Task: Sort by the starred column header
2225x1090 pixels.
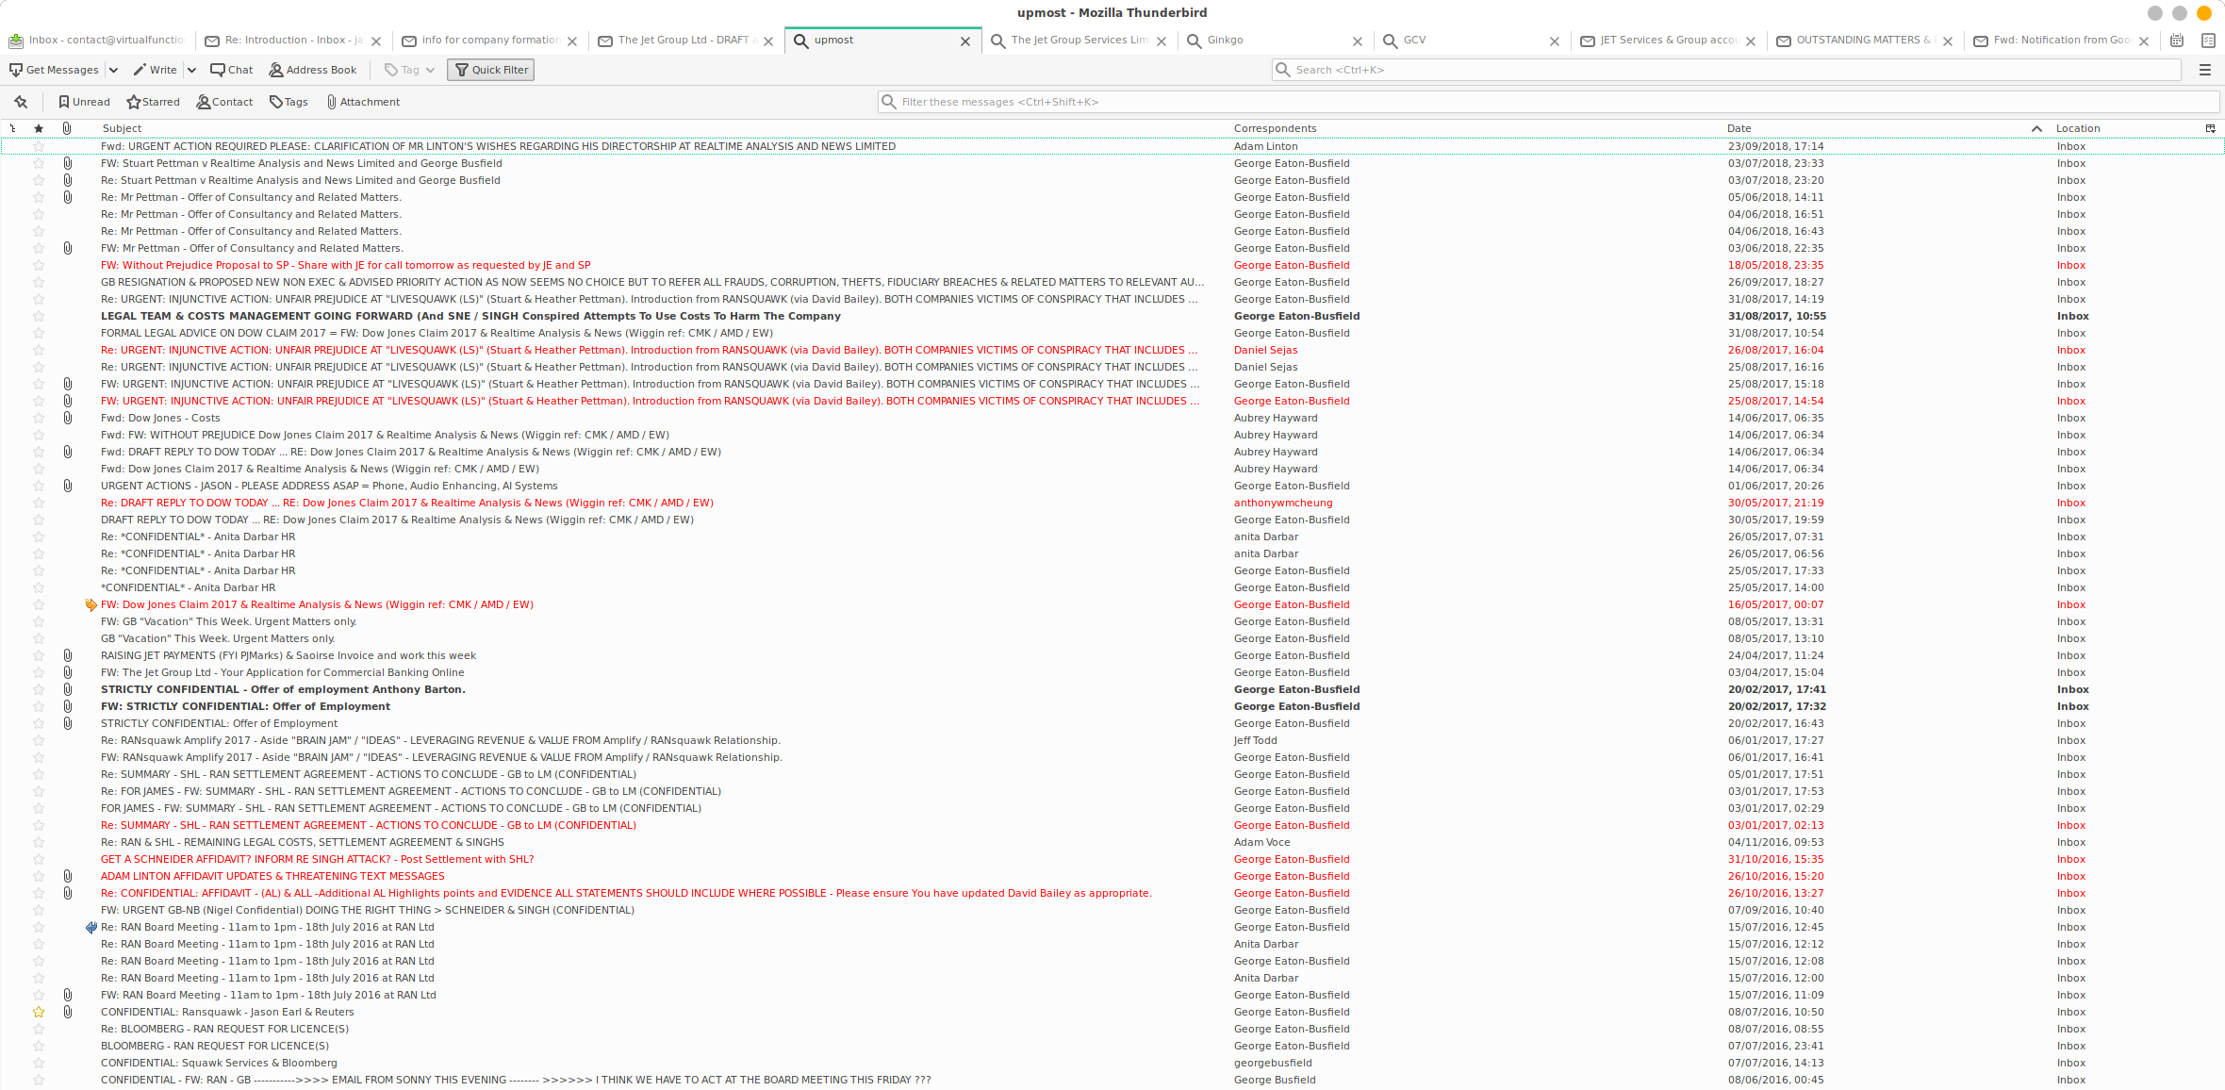Action: coord(39,128)
